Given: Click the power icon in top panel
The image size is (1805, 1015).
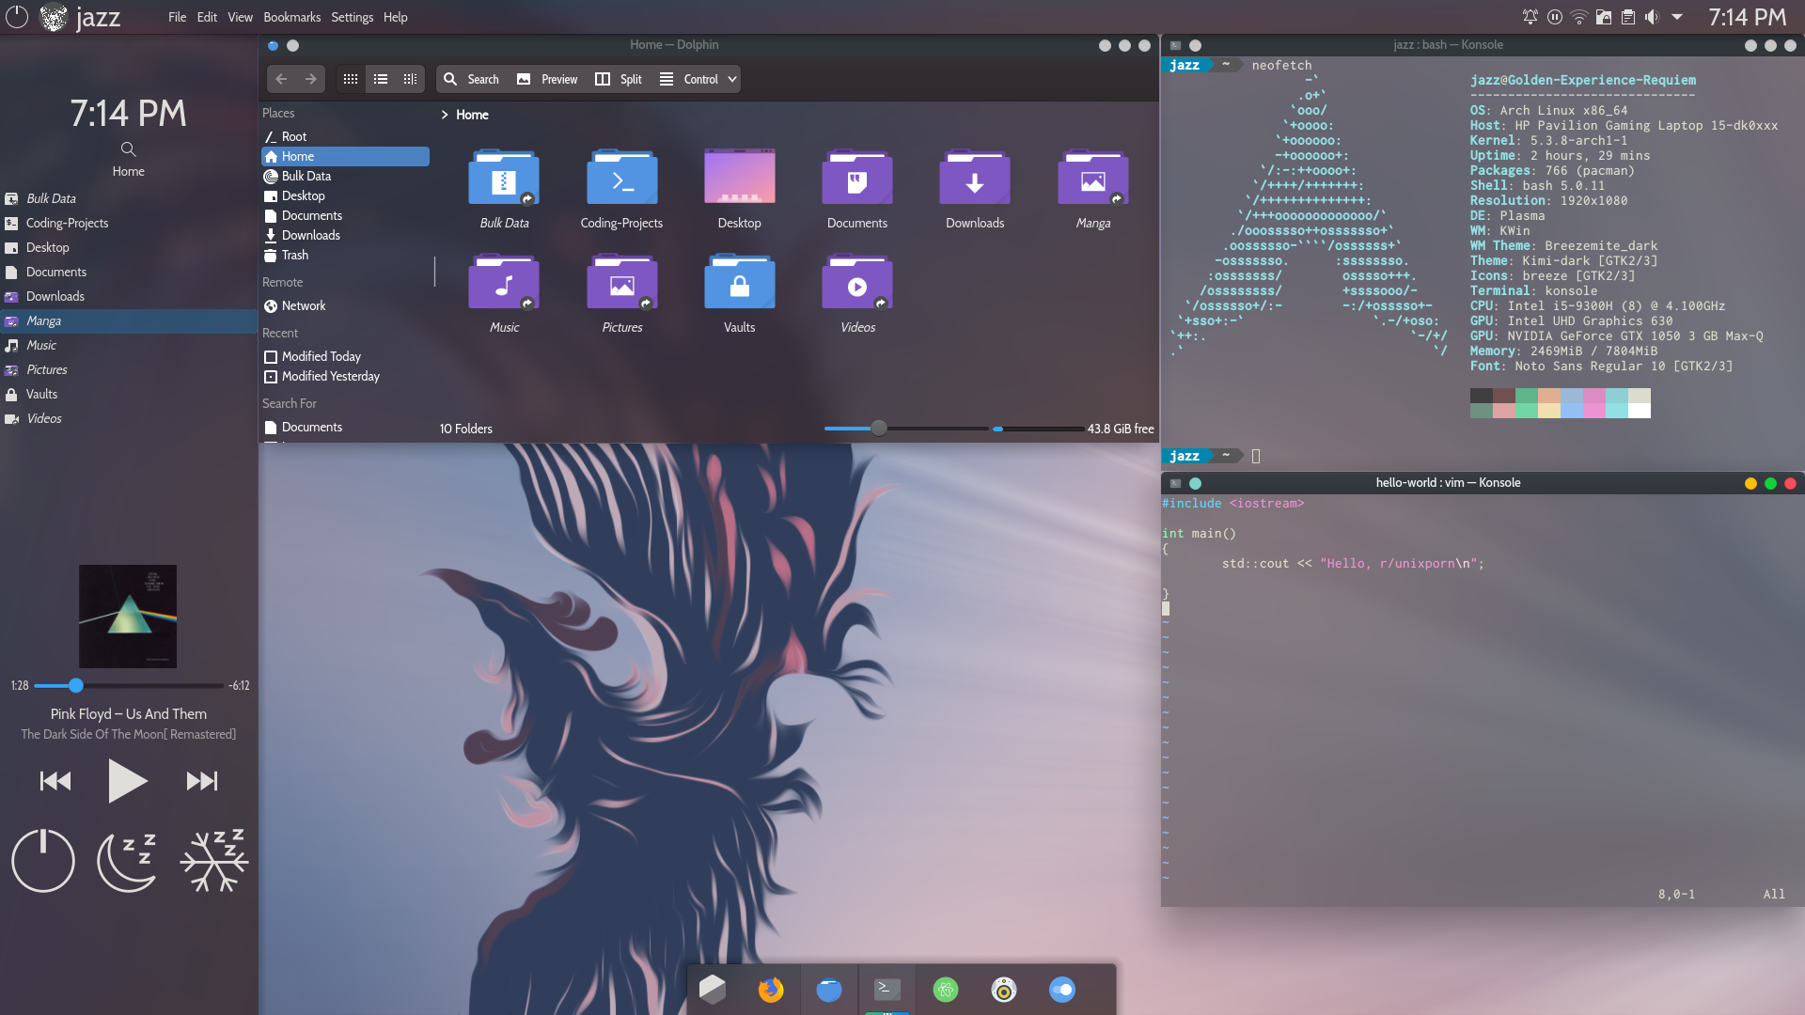Looking at the screenshot, I should 17,16.
